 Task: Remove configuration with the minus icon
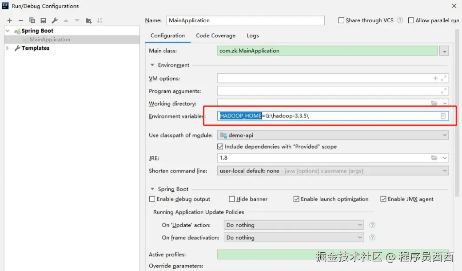coord(20,20)
